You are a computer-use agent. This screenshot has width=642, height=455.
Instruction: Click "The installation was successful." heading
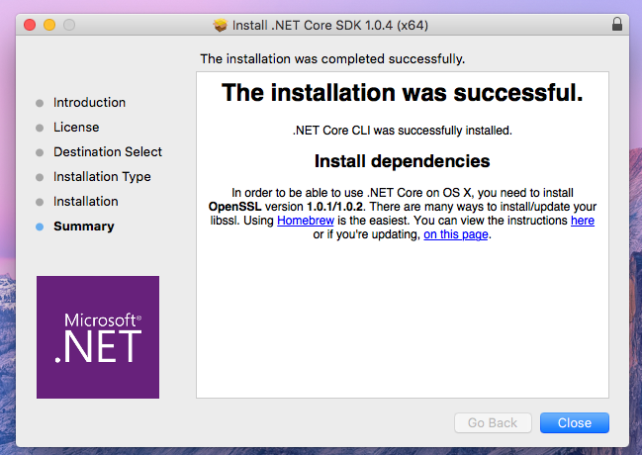(x=402, y=93)
